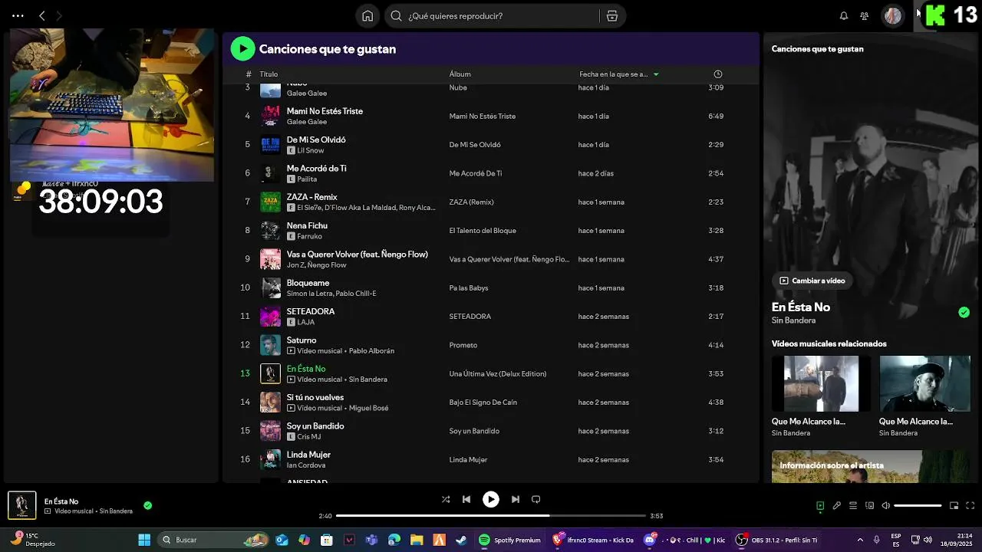Click the SETEADORA album cover thumbnail
Screen dimensions: 982x552
tap(270, 317)
